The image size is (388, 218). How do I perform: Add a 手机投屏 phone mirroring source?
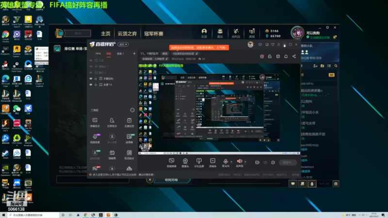[199, 163]
